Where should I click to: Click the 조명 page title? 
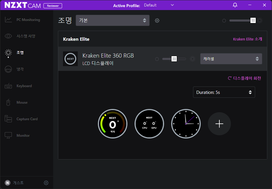pyautogui.click(x=65, y=20)
